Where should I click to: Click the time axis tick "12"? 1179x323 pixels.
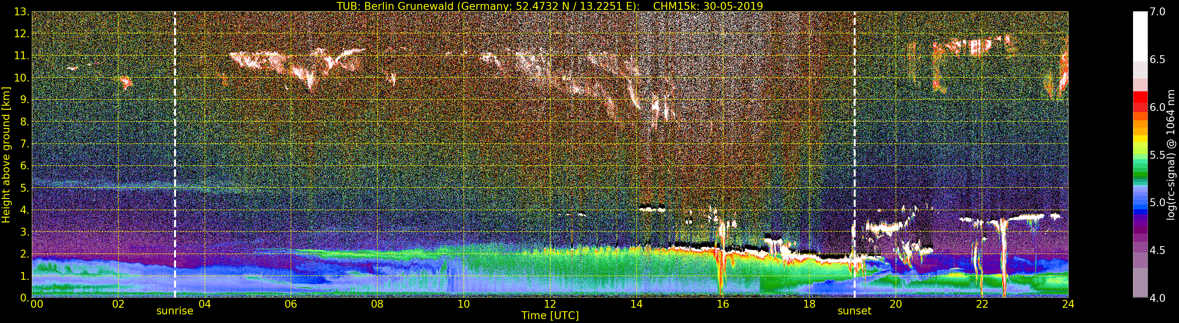click(550, 304)
